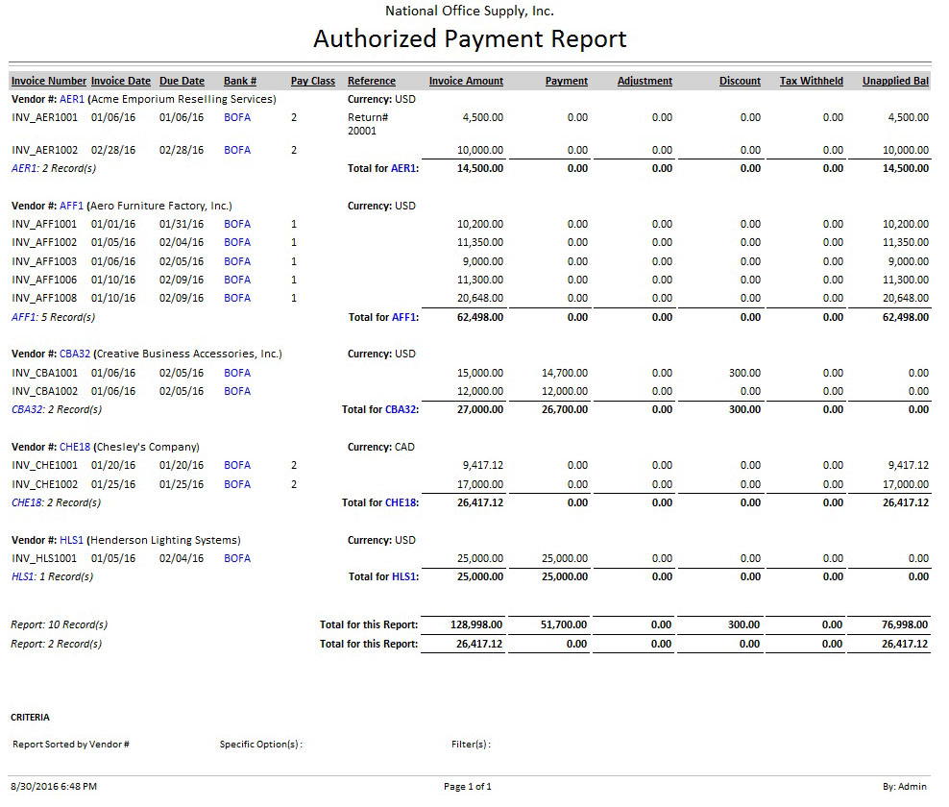Open HLS1 link beside Henderson Lighting Systems

coord(72,540)
